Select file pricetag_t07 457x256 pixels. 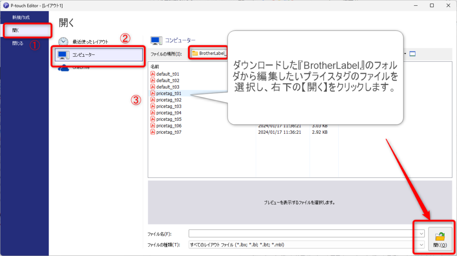(169, 132)
